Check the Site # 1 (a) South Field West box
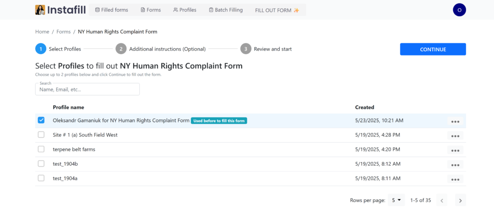 point(41,134)
